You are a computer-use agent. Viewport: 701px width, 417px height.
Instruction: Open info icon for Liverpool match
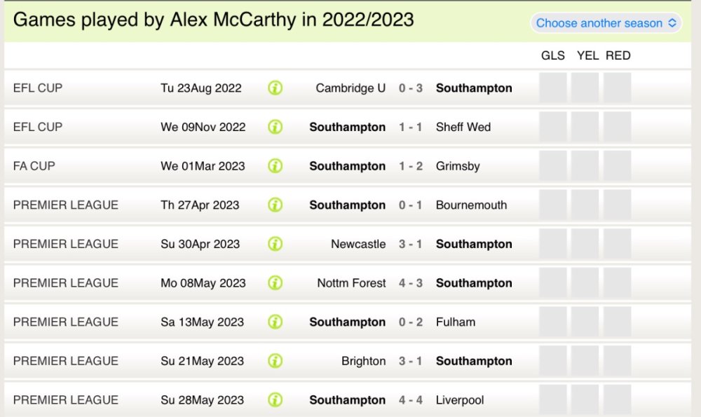click(x=275, y=400)
